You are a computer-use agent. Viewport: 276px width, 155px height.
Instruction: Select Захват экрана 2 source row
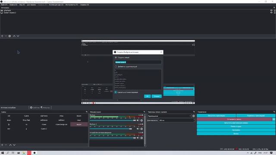coord(135,12)
